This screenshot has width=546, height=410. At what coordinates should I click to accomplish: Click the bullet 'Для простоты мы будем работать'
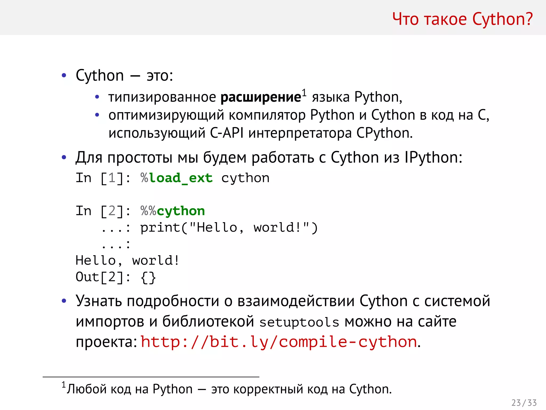[269, 157]
